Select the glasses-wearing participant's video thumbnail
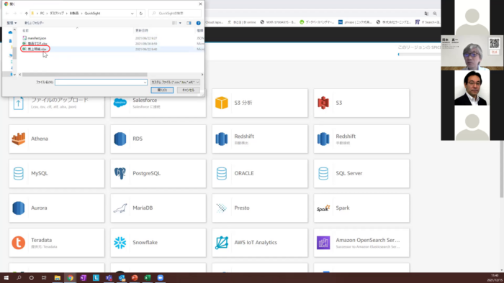 [x=472, y=52]
